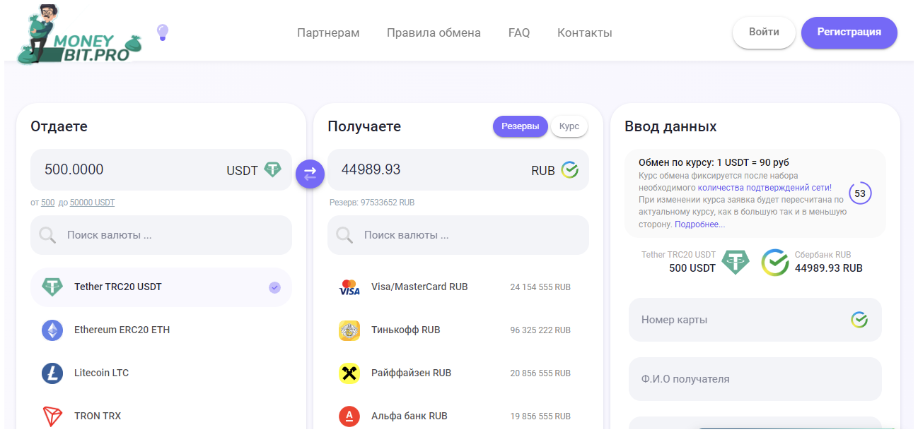This screenshot has width=918, height=432.
Task: Open the Подробнее link
Action: coord(699,224)
